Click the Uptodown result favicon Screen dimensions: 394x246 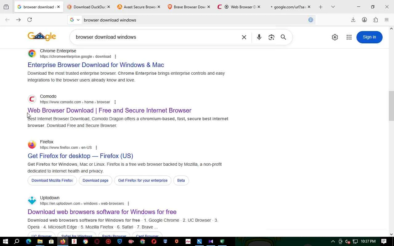pos(32,200)
